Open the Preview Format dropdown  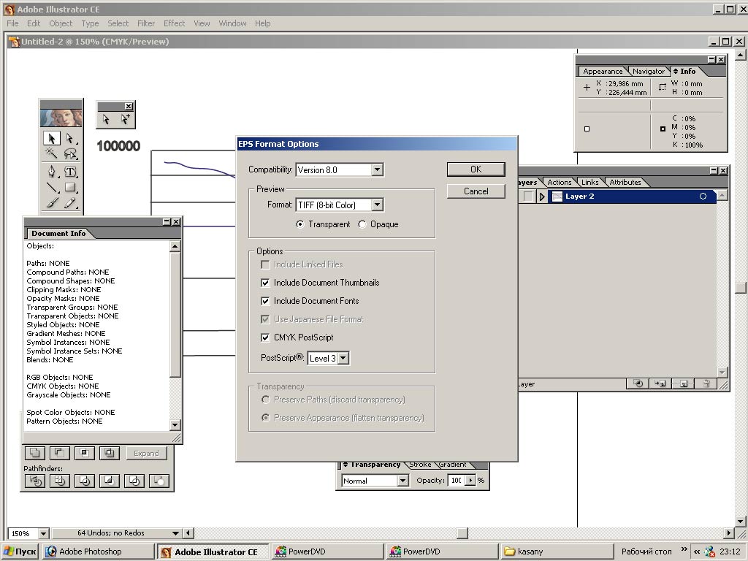pyautogui.click(x=378, y=205)
